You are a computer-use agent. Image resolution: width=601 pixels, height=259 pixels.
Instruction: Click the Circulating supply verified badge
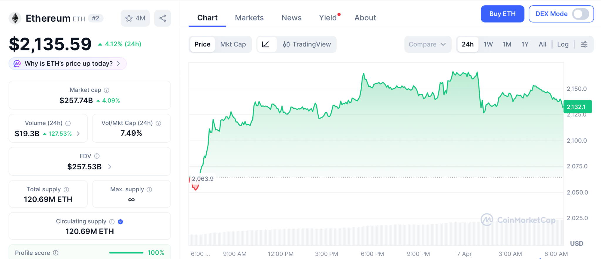click(x=120, y=222)
